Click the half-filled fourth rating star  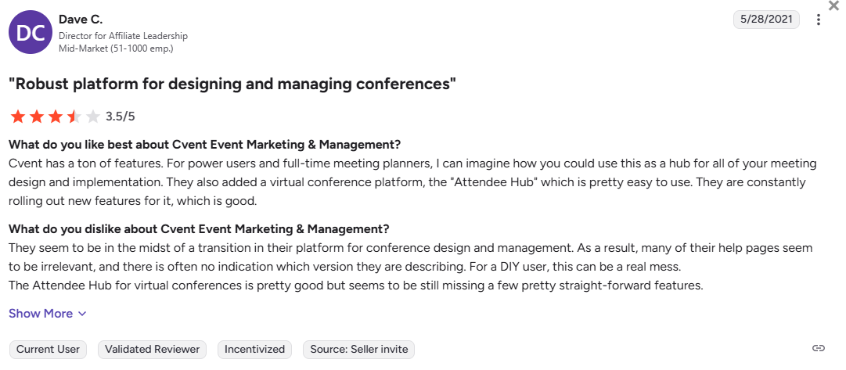(74, 117)
